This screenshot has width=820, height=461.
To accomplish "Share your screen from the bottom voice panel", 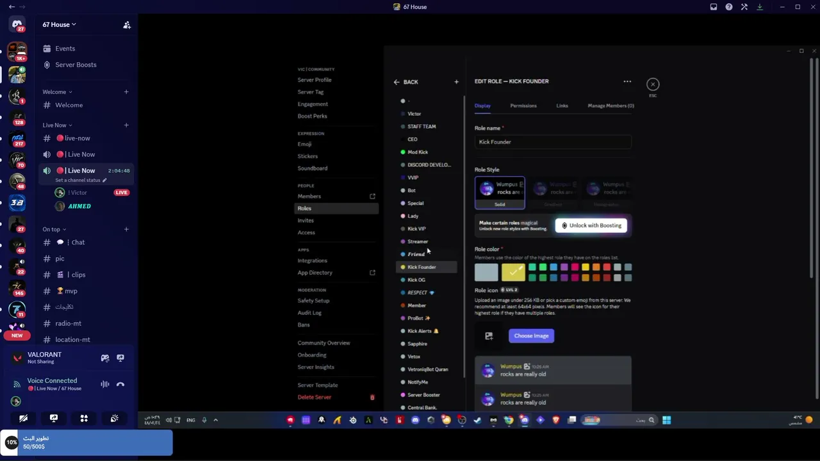I will tap(54, 418).
